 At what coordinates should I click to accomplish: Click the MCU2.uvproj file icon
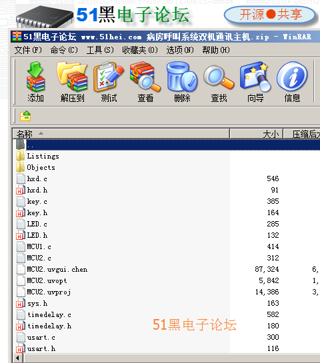click(21, 292)
